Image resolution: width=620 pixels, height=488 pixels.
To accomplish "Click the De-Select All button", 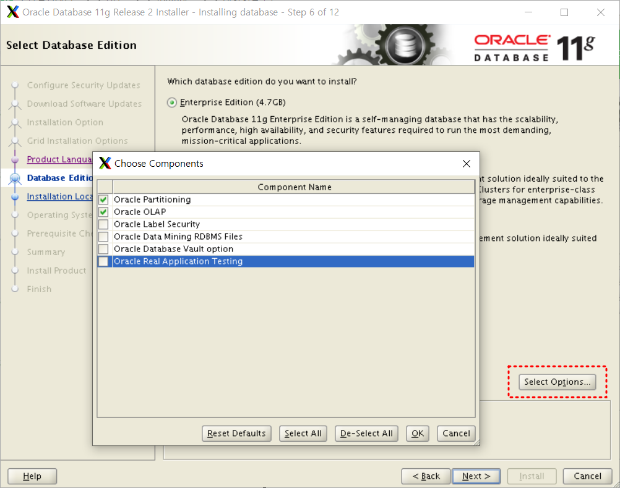I will tap(366, 434).
